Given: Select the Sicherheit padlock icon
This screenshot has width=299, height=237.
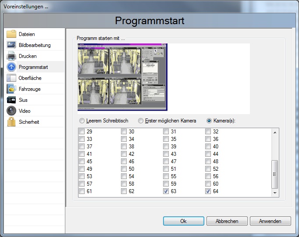Looking at the screenshot, I should point(11,122).
